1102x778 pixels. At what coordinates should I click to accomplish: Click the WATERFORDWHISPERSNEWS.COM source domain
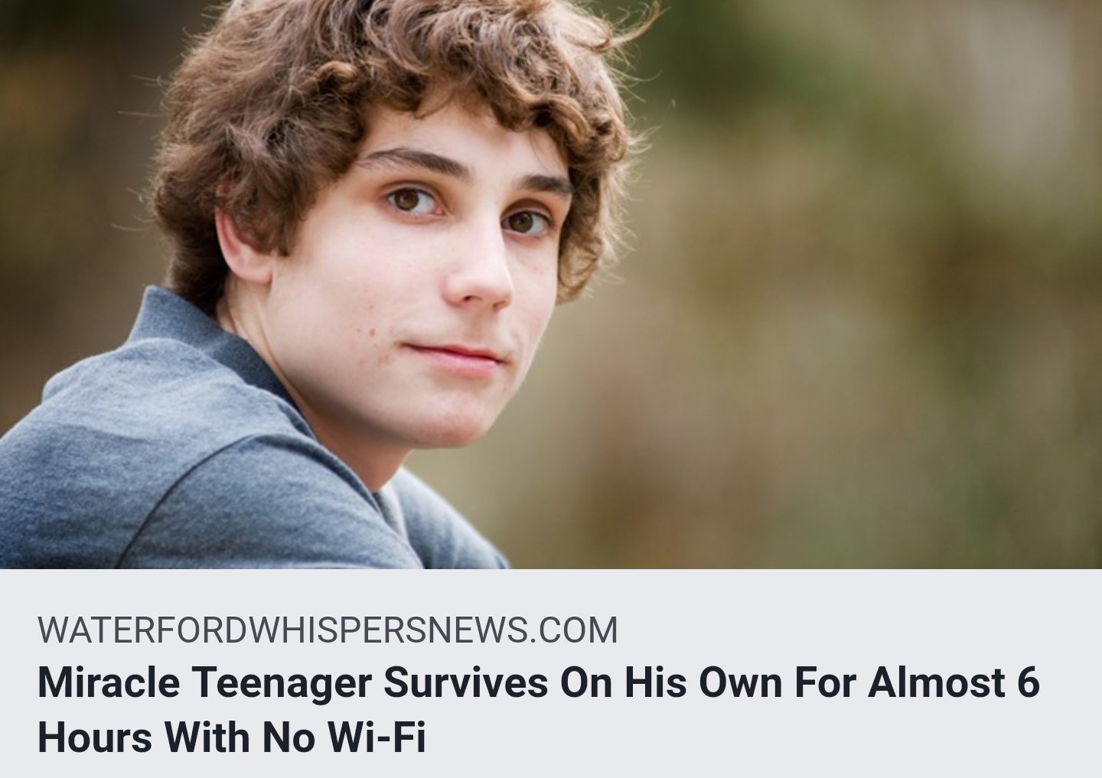coord(328,630)
